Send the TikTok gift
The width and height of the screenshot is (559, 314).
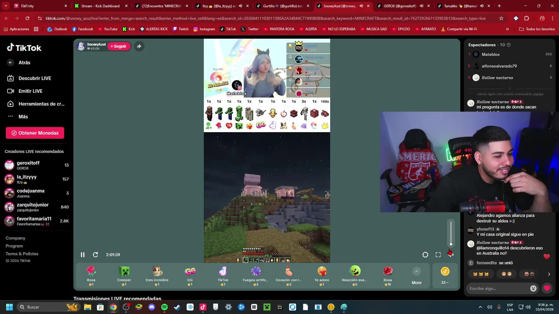pyautogui.click(x=223, y=276)
